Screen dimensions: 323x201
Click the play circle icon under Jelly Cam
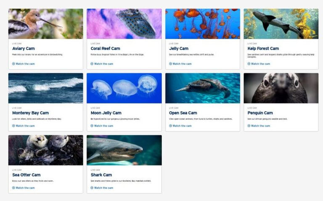170,64
